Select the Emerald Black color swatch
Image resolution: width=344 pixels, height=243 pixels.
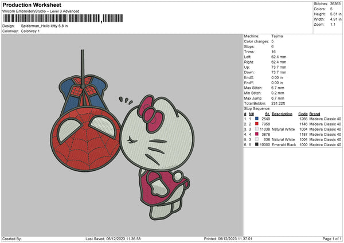256,144
